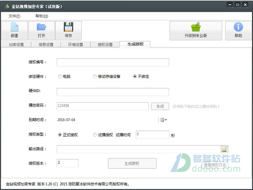Image resolution: width=253 pixels, height=190 pixels.
Task: Open the 帮助(H) menu
Action: [x=42, y=16]
